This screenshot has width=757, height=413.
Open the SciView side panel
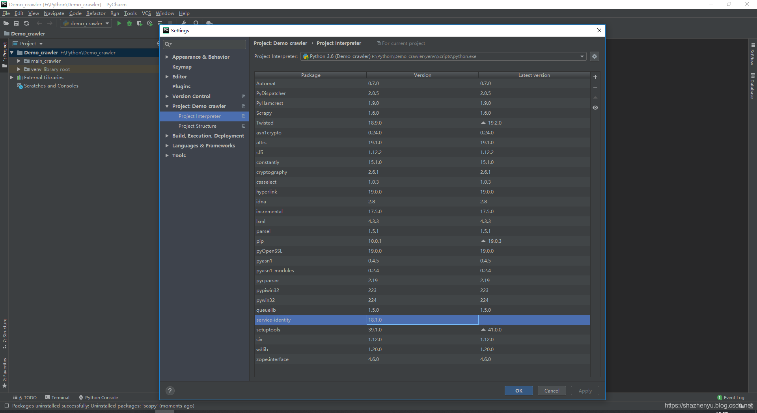pos(753,54)
